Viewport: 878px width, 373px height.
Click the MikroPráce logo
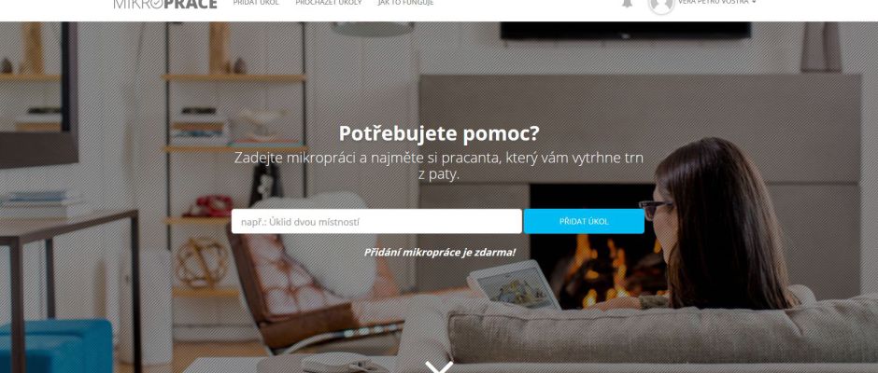point(165,4)
